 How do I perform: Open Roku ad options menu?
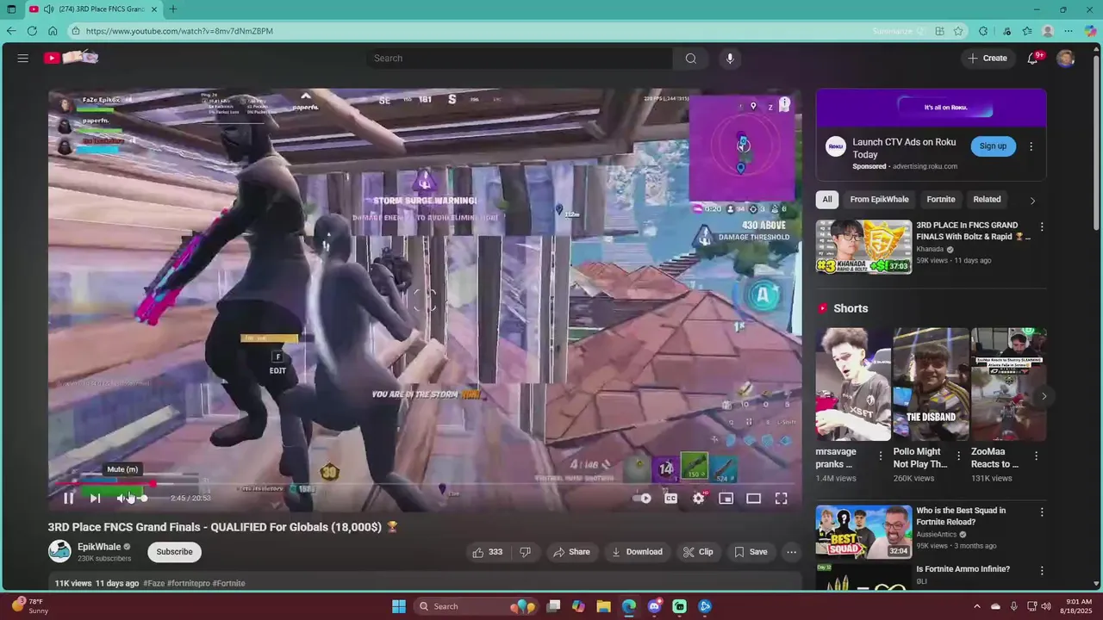[x=1031, y=146]
